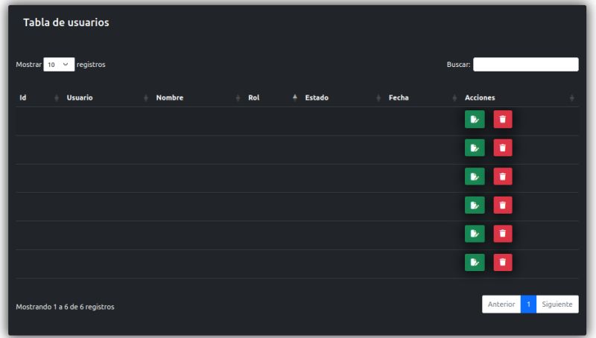The width and height of the screenshot is (596, 338).
Task: Sort the table by Rol column
Action: pyautogui.click(x=273, y=98)
